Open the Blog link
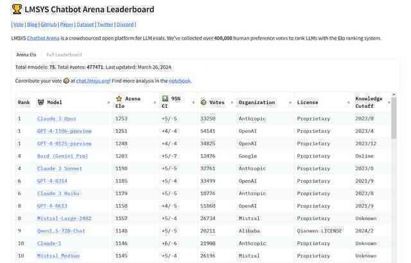Viewport: 411px width, 263px height. click(32, 24)
